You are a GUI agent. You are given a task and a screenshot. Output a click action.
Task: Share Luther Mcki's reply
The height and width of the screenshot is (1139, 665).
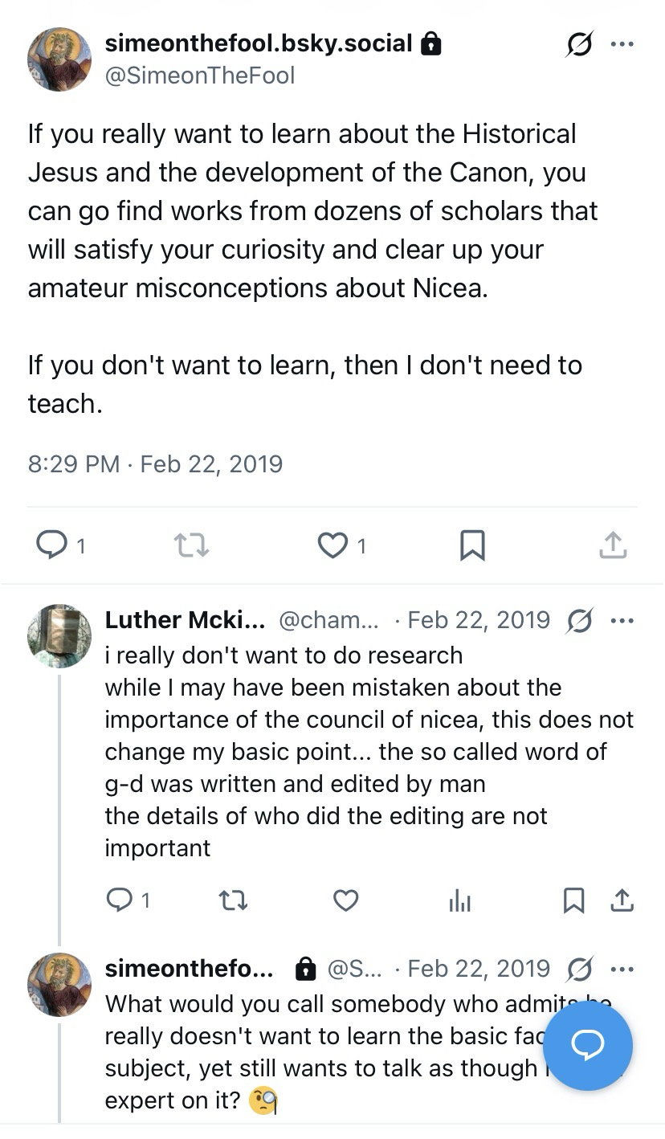click(622, 900)
